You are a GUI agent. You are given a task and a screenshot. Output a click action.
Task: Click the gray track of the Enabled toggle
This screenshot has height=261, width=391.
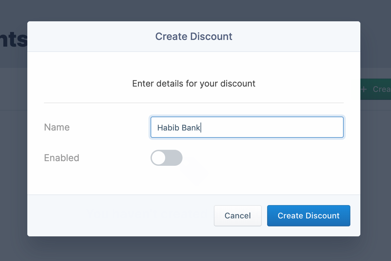(x=175, y=158)
